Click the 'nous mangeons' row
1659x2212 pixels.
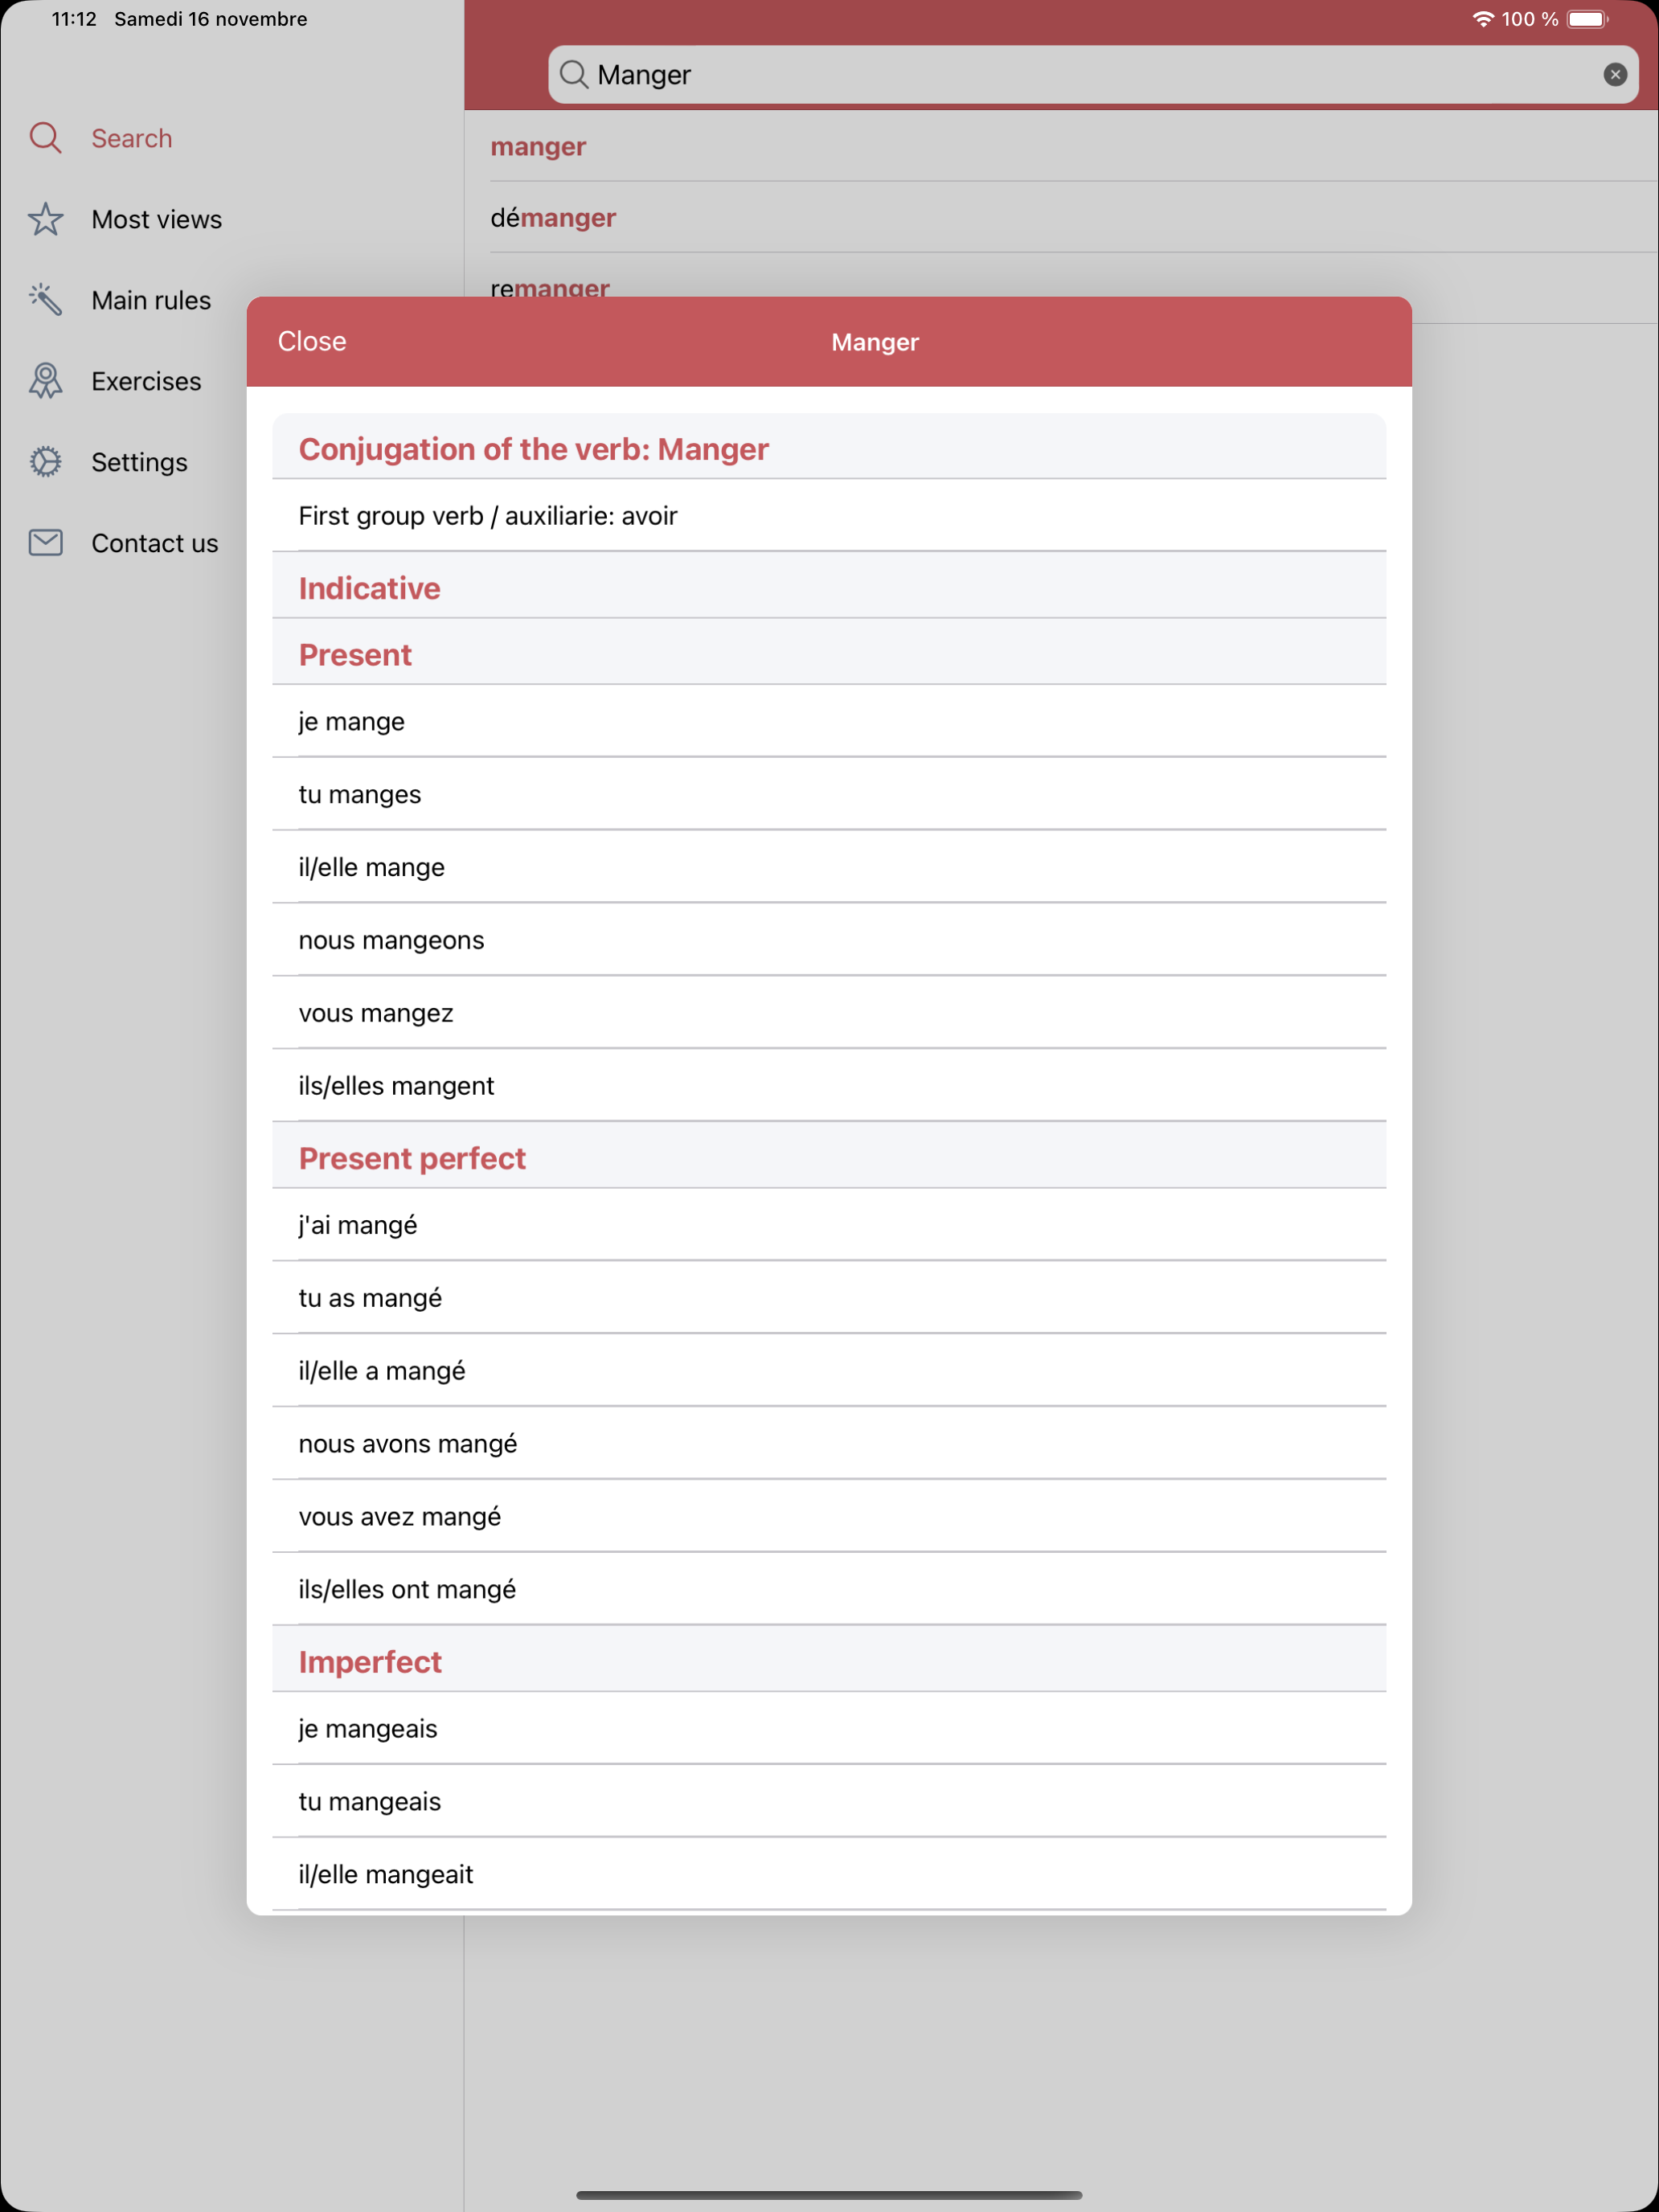point(829,940)
